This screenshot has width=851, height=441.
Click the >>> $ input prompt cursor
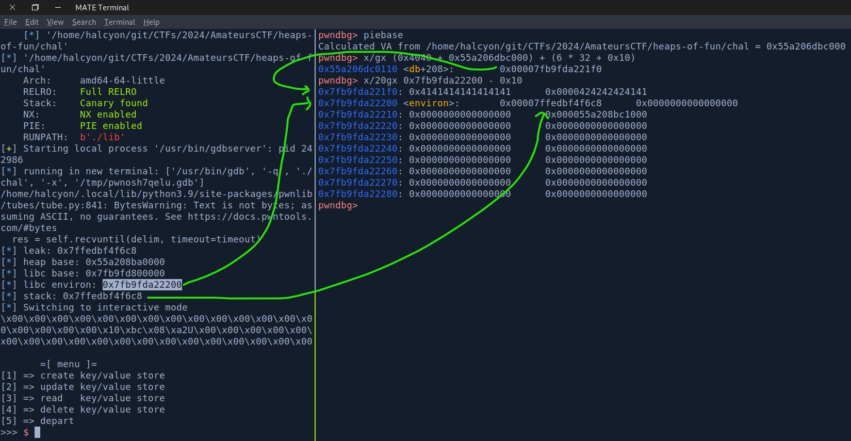point(37,432)
